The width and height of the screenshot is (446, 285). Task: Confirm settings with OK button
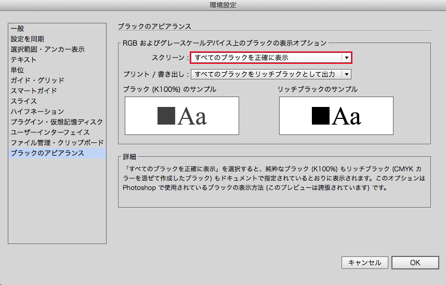415,263
